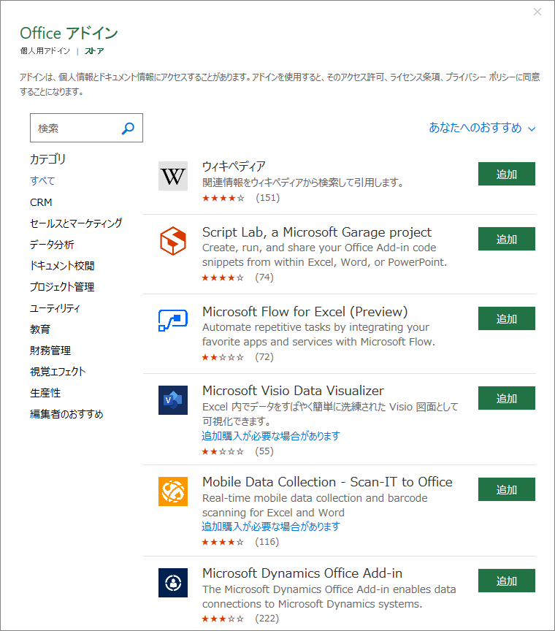Click Visio's 追加購入が必要な場合があります link
This screenshot has height=631, width=555.
(271, 436)
